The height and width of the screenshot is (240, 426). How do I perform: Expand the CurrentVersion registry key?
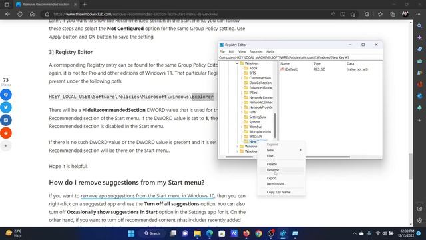(x=242, y=78)
